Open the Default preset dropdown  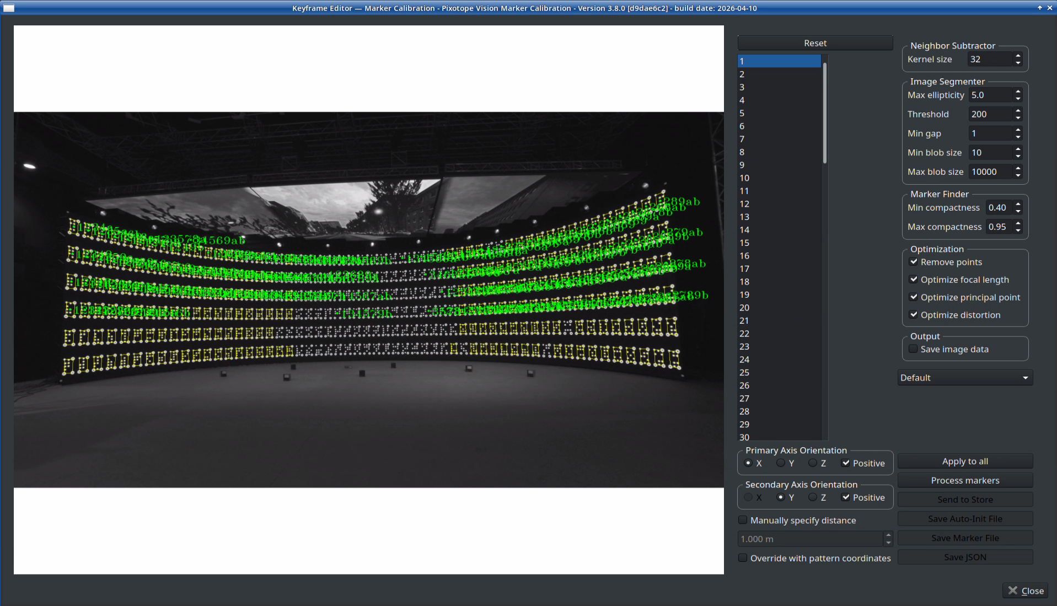tap(965, 378)
